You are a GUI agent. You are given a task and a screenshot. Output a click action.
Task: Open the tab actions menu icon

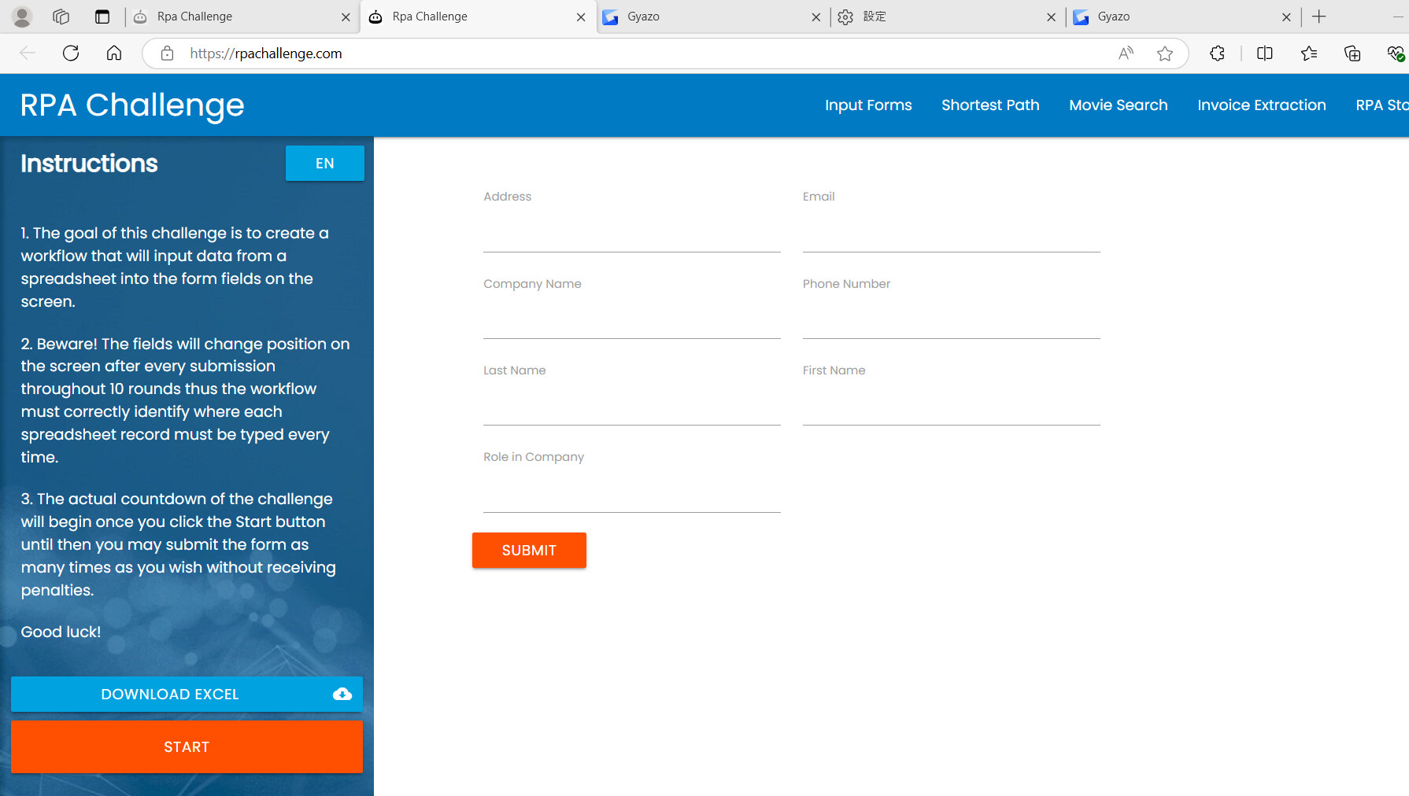(102, 17)
